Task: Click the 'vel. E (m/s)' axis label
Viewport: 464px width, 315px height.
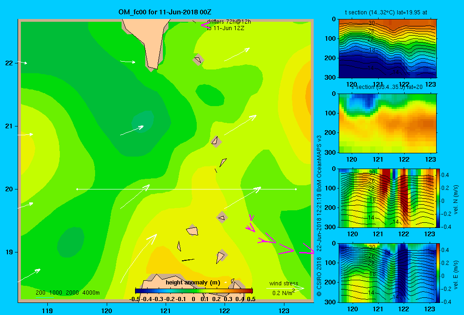Action: click(x=456, y=274)
